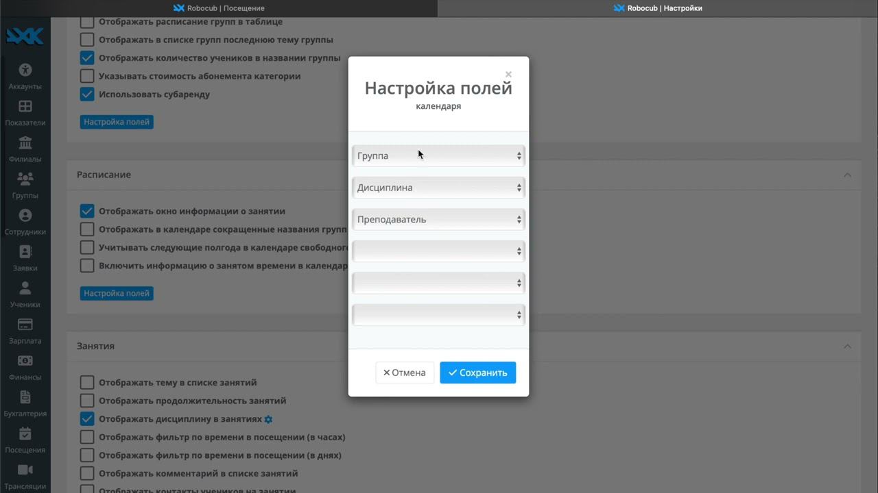878x493 pixels.
Task: Open the fifth empty field dropdown
Action: tap(438, 283)
